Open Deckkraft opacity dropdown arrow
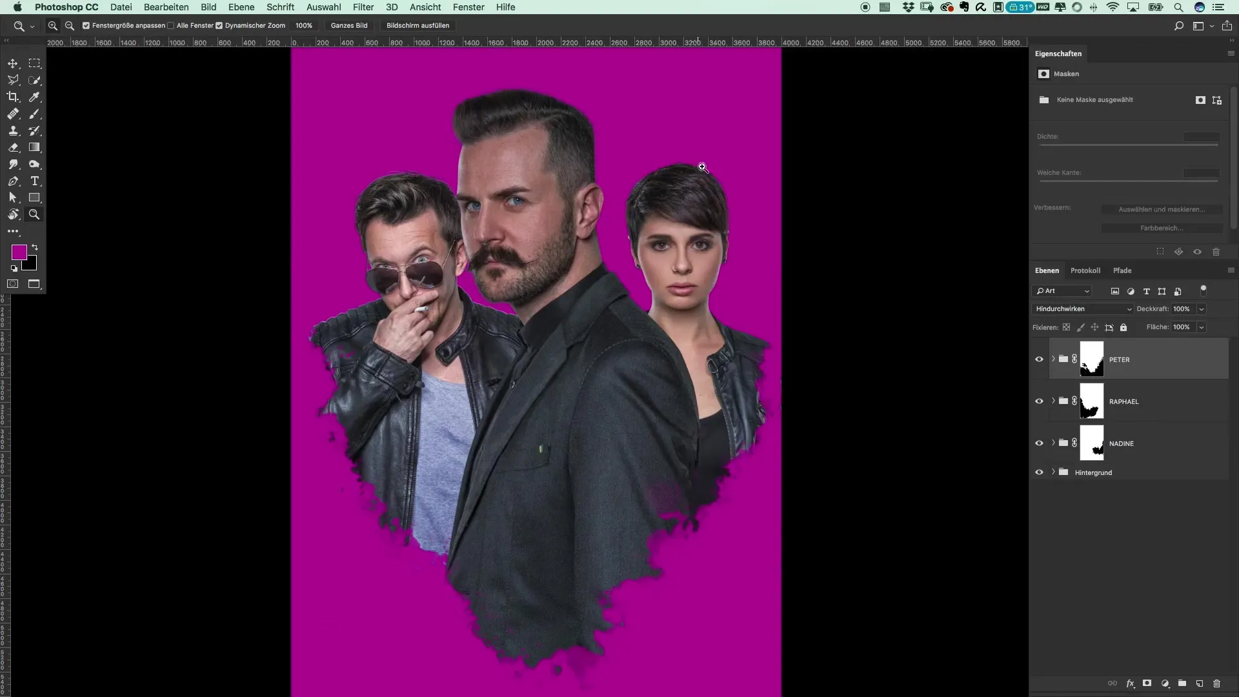Screen dimensions: 1239x697 pyautogui.click(x=1202, y=309)
